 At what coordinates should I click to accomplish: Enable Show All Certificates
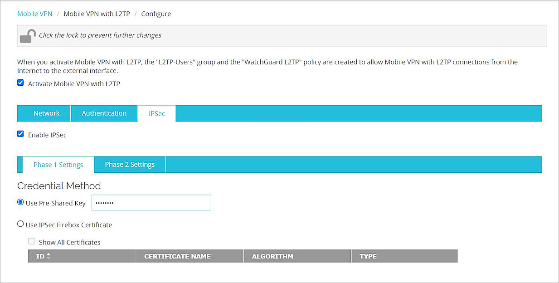tap(31, 241)
